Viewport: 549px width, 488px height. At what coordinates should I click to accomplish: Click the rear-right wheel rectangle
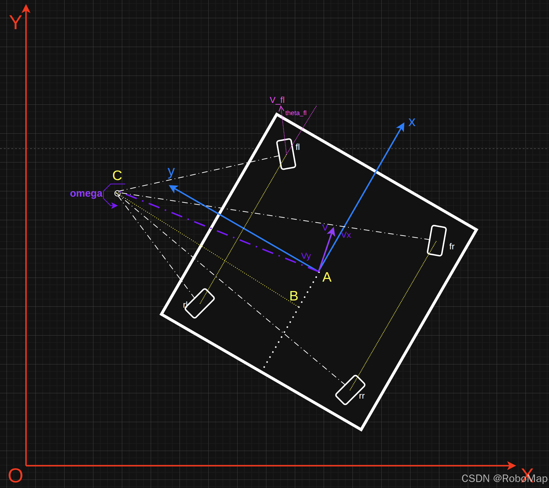click(350, 390)
